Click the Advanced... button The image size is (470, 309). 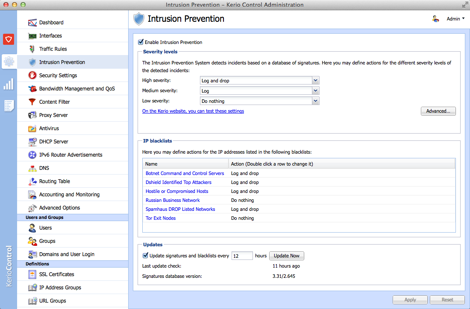click(x=438, y=111)
